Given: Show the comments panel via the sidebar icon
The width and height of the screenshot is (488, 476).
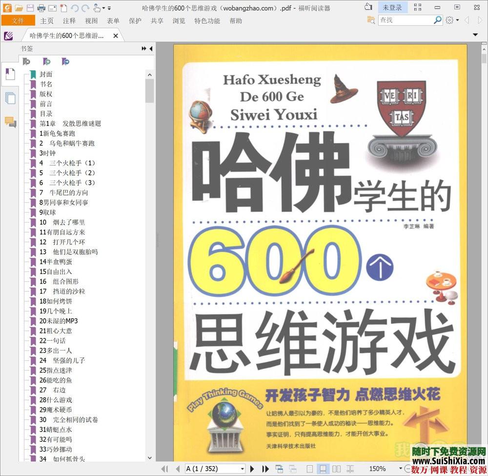Looking at the screenshot, I should pos(10,122).
